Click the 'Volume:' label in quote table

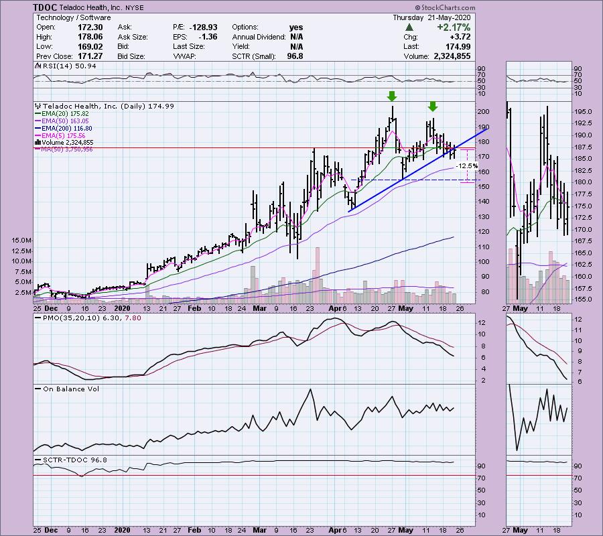coord(417,56)
